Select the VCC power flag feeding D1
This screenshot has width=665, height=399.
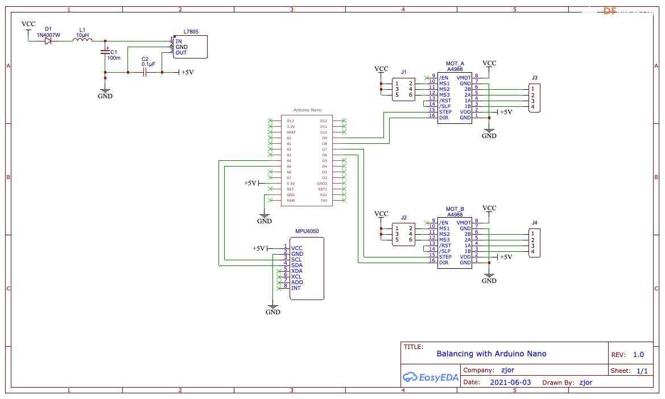pyautogui.click(x=28, y=27)
